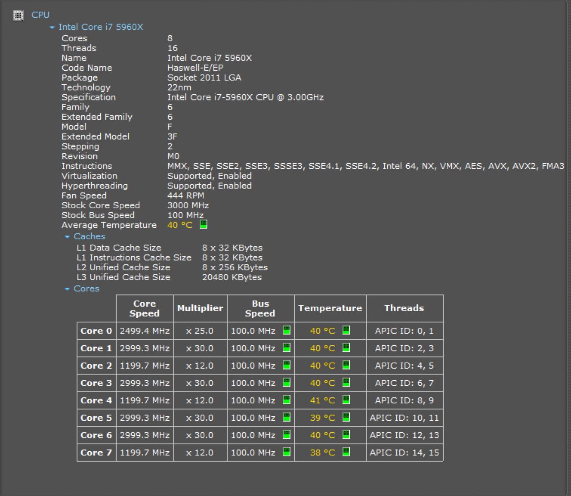Collapse the Intel Core i7 5960X node
571x496 pixels.
click(52, 27)
